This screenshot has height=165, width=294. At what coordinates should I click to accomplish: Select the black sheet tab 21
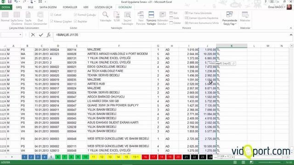point(186,157)
